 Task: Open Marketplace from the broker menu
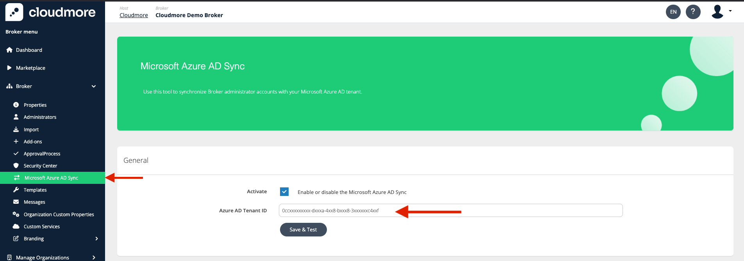tap(30, 68)
